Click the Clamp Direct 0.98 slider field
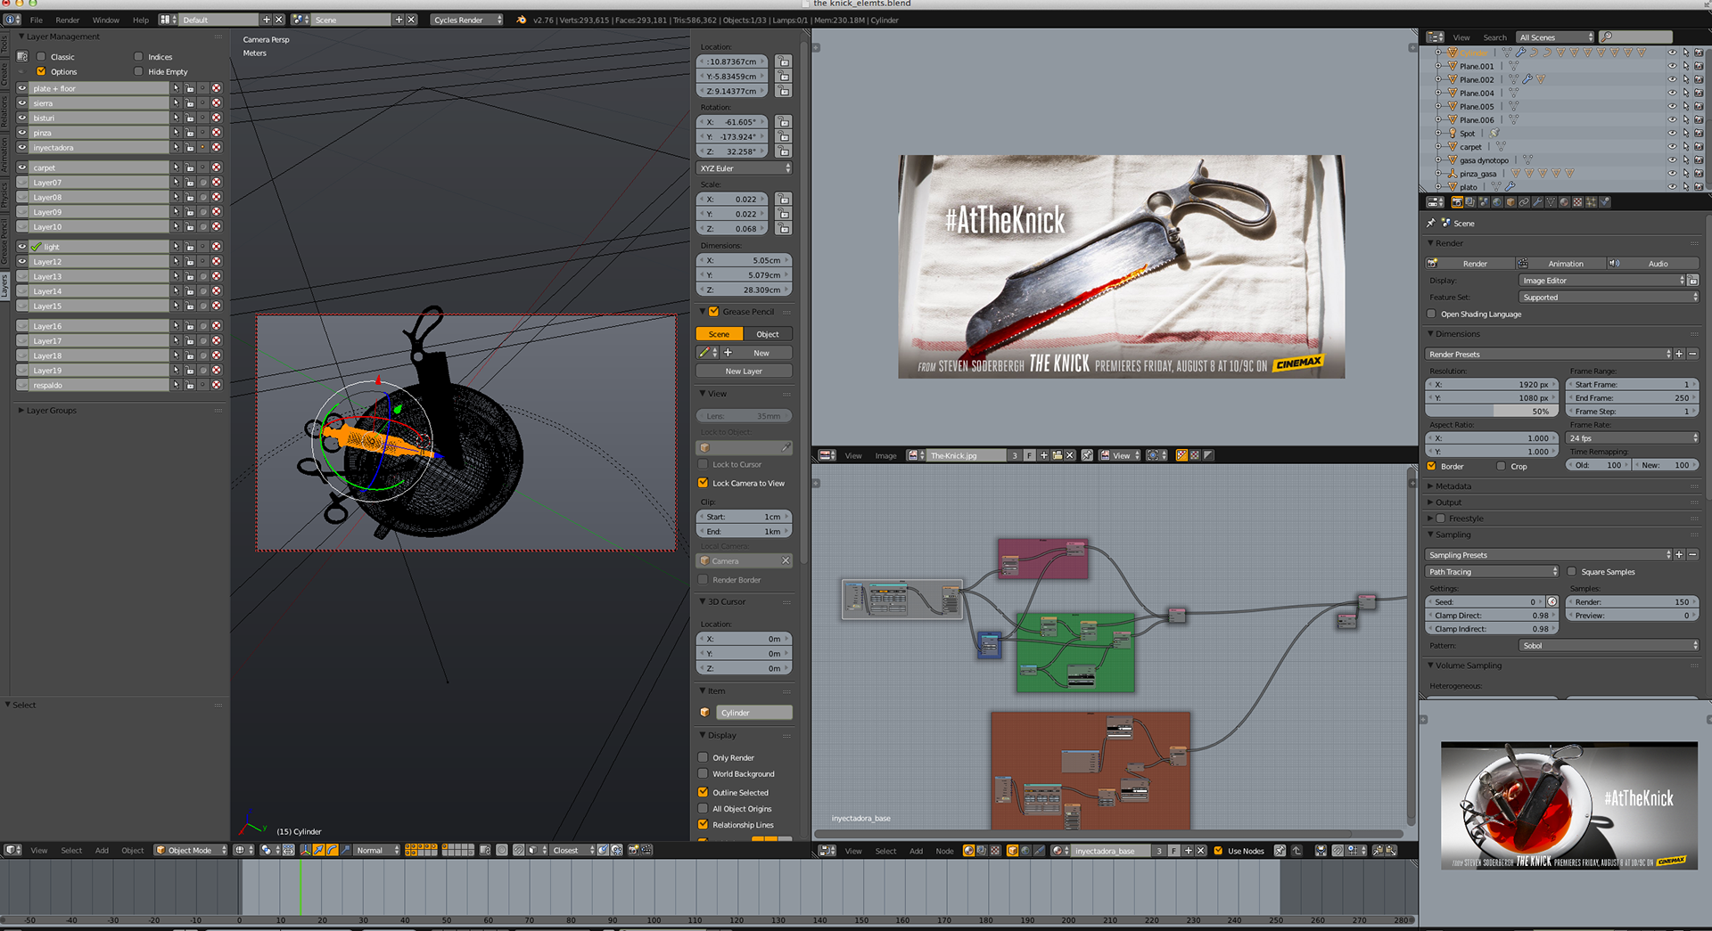Viewport: 1712px width, 931px height. pos(1494,615)
